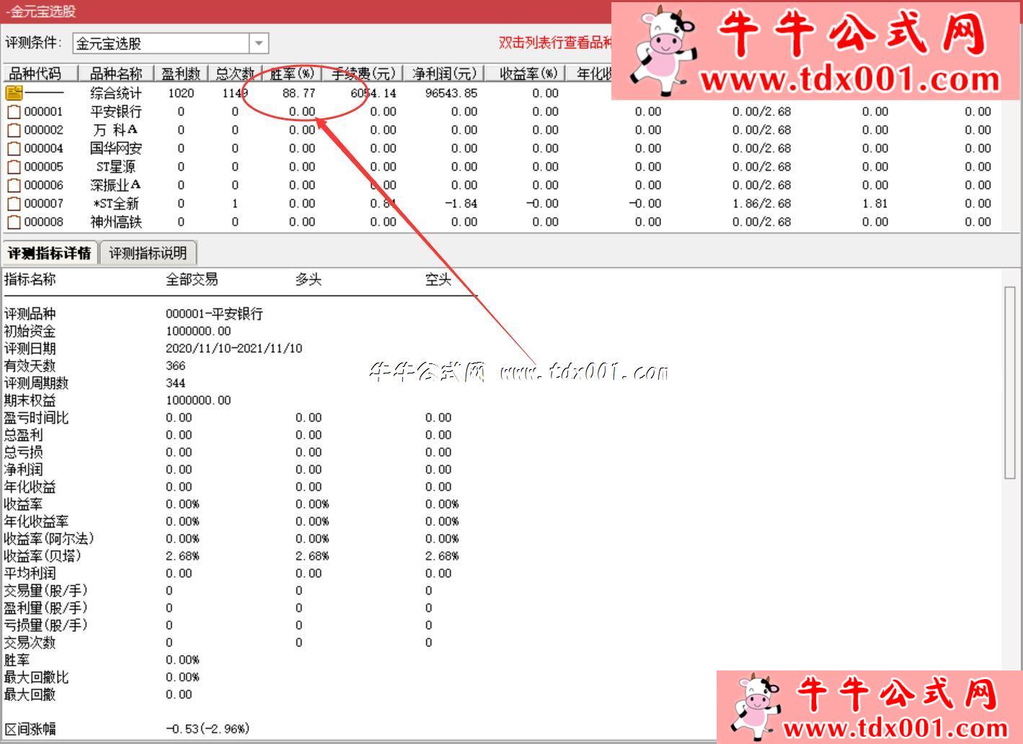Click the 初始资金 label in details
Screen dimensions: 1023x744
[30, 331]
